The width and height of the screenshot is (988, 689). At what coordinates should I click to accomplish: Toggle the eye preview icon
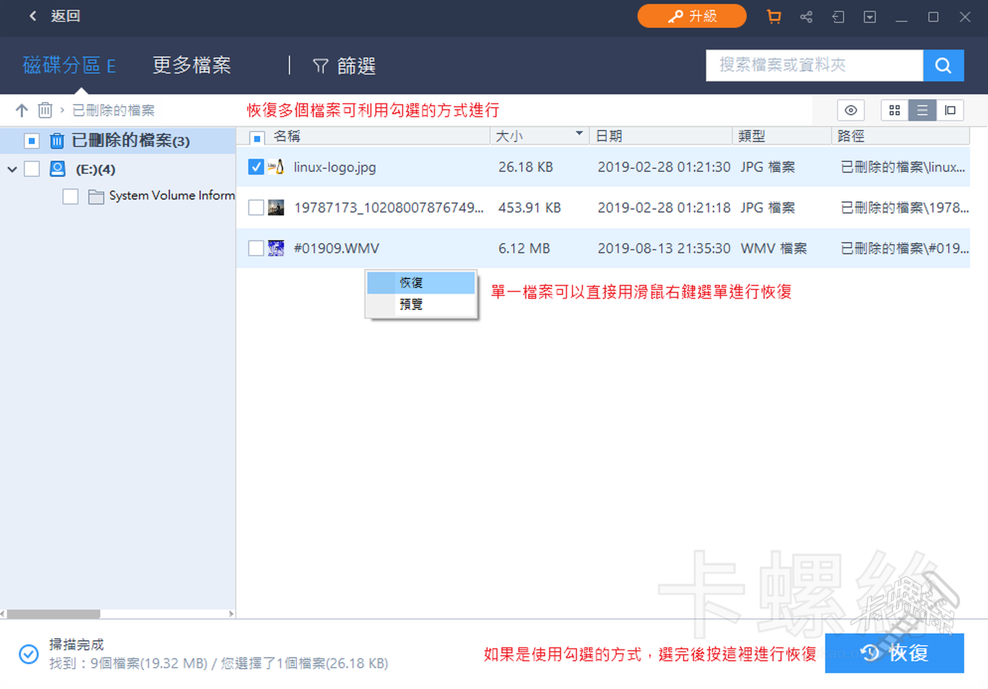point(851,110)
